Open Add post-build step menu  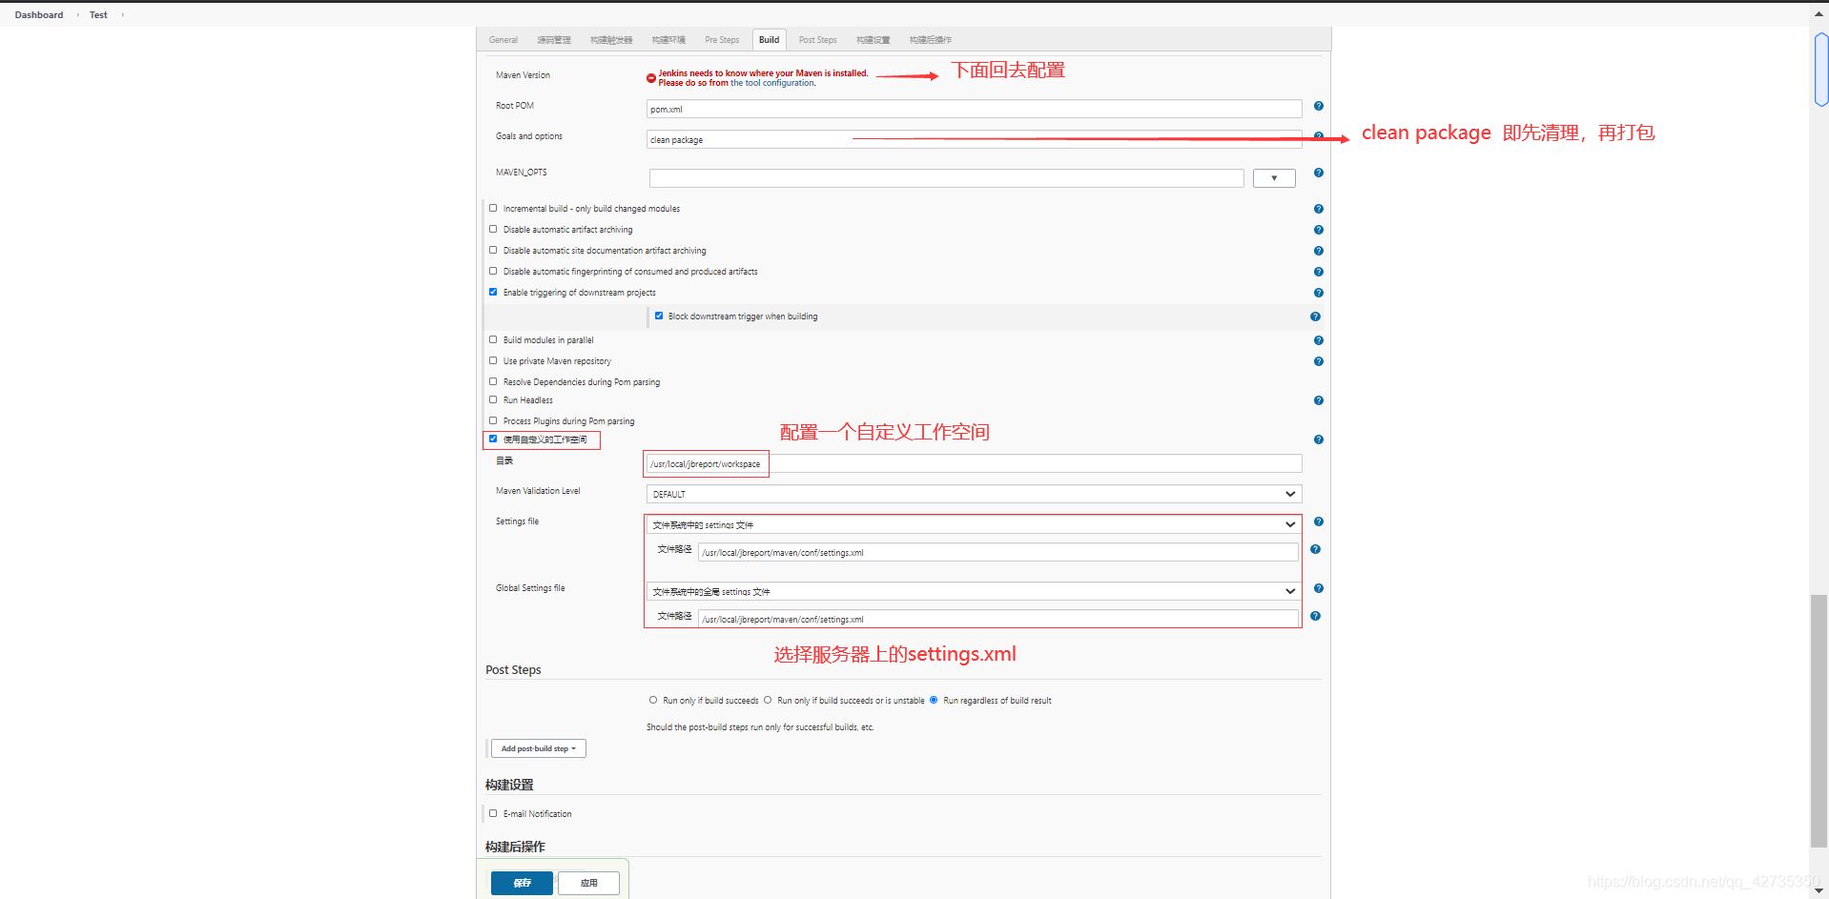click(539, 748)
